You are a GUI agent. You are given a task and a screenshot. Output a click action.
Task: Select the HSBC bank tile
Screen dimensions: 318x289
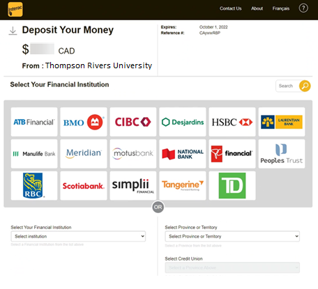click(x=232, y=122)
